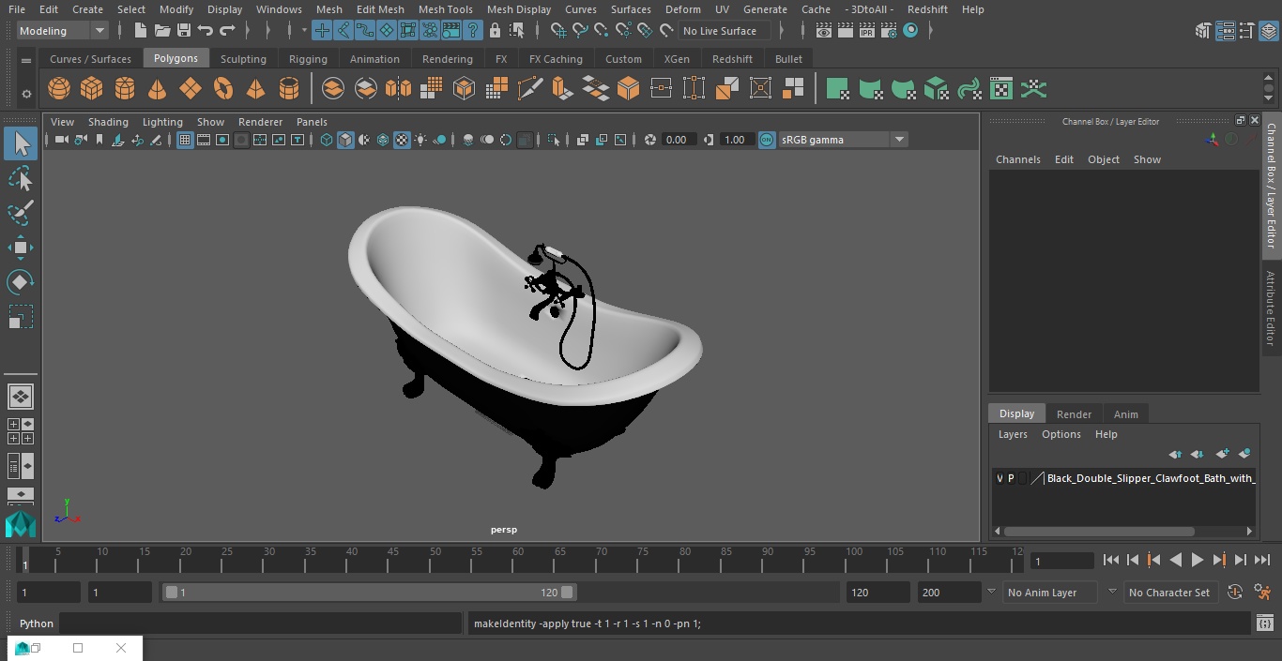Toggle the sRGB gamma color management button
Image resolution: width=1282 pixels, height=661 pixels.
(x=767, y=140)
